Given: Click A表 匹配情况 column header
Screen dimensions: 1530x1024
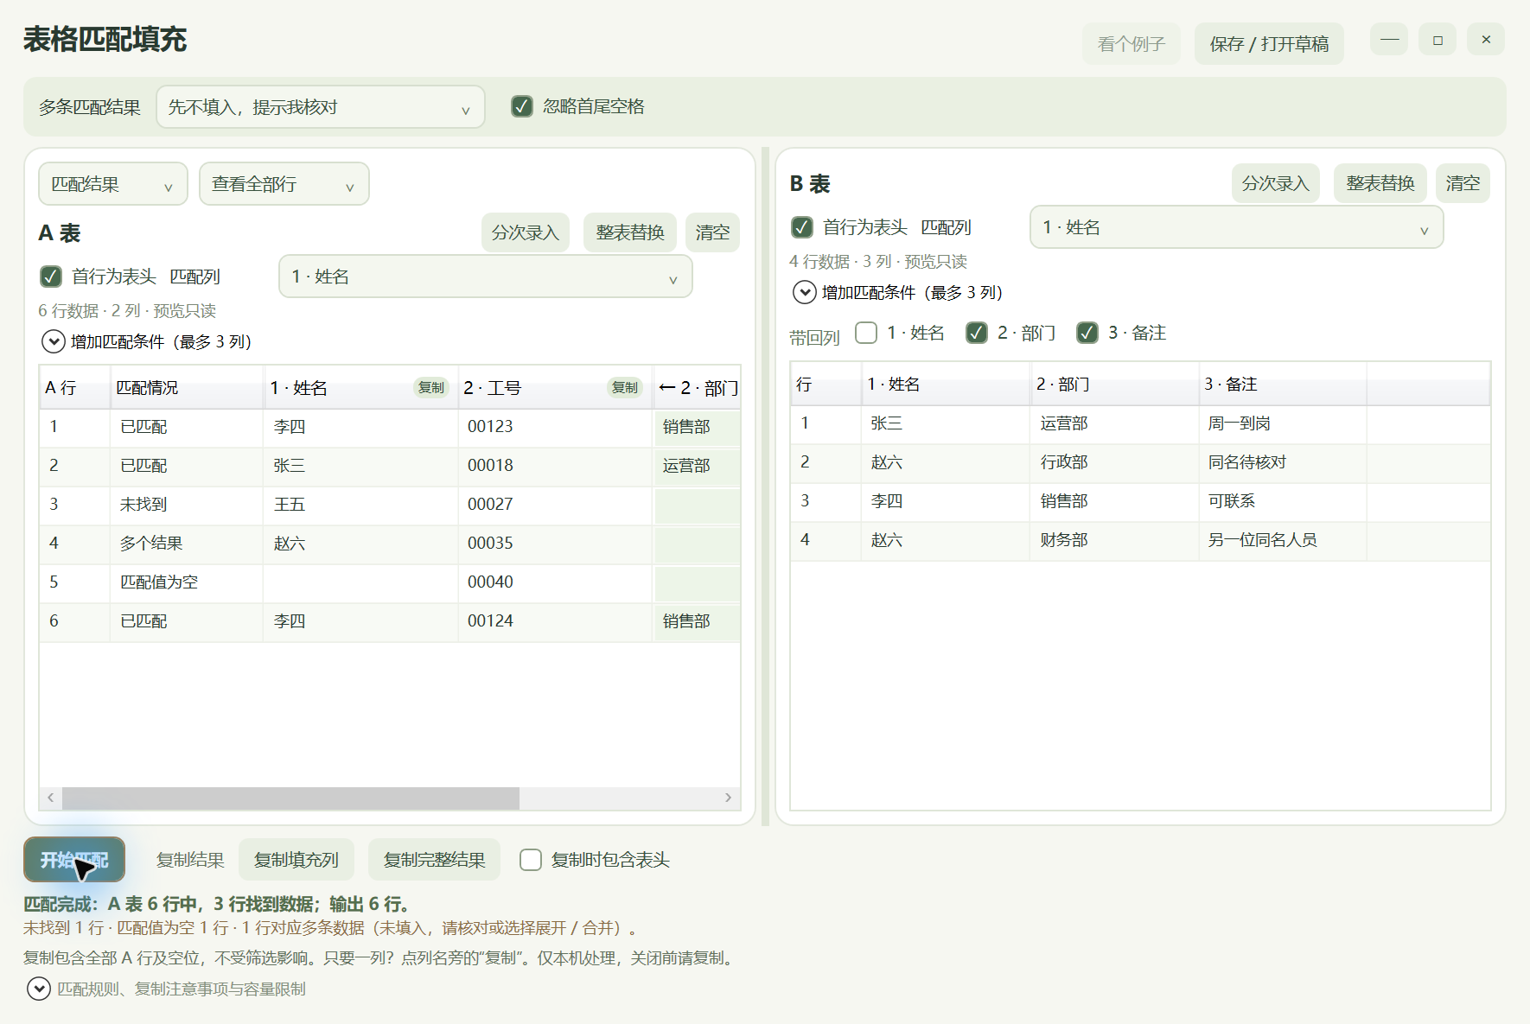Looking at the screenshot, I should (187, 387).
